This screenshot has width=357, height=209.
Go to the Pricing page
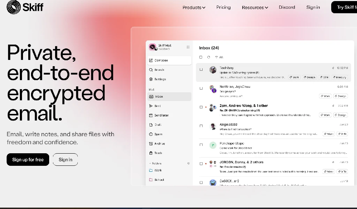pyautogui.click(x=223, y=7)
